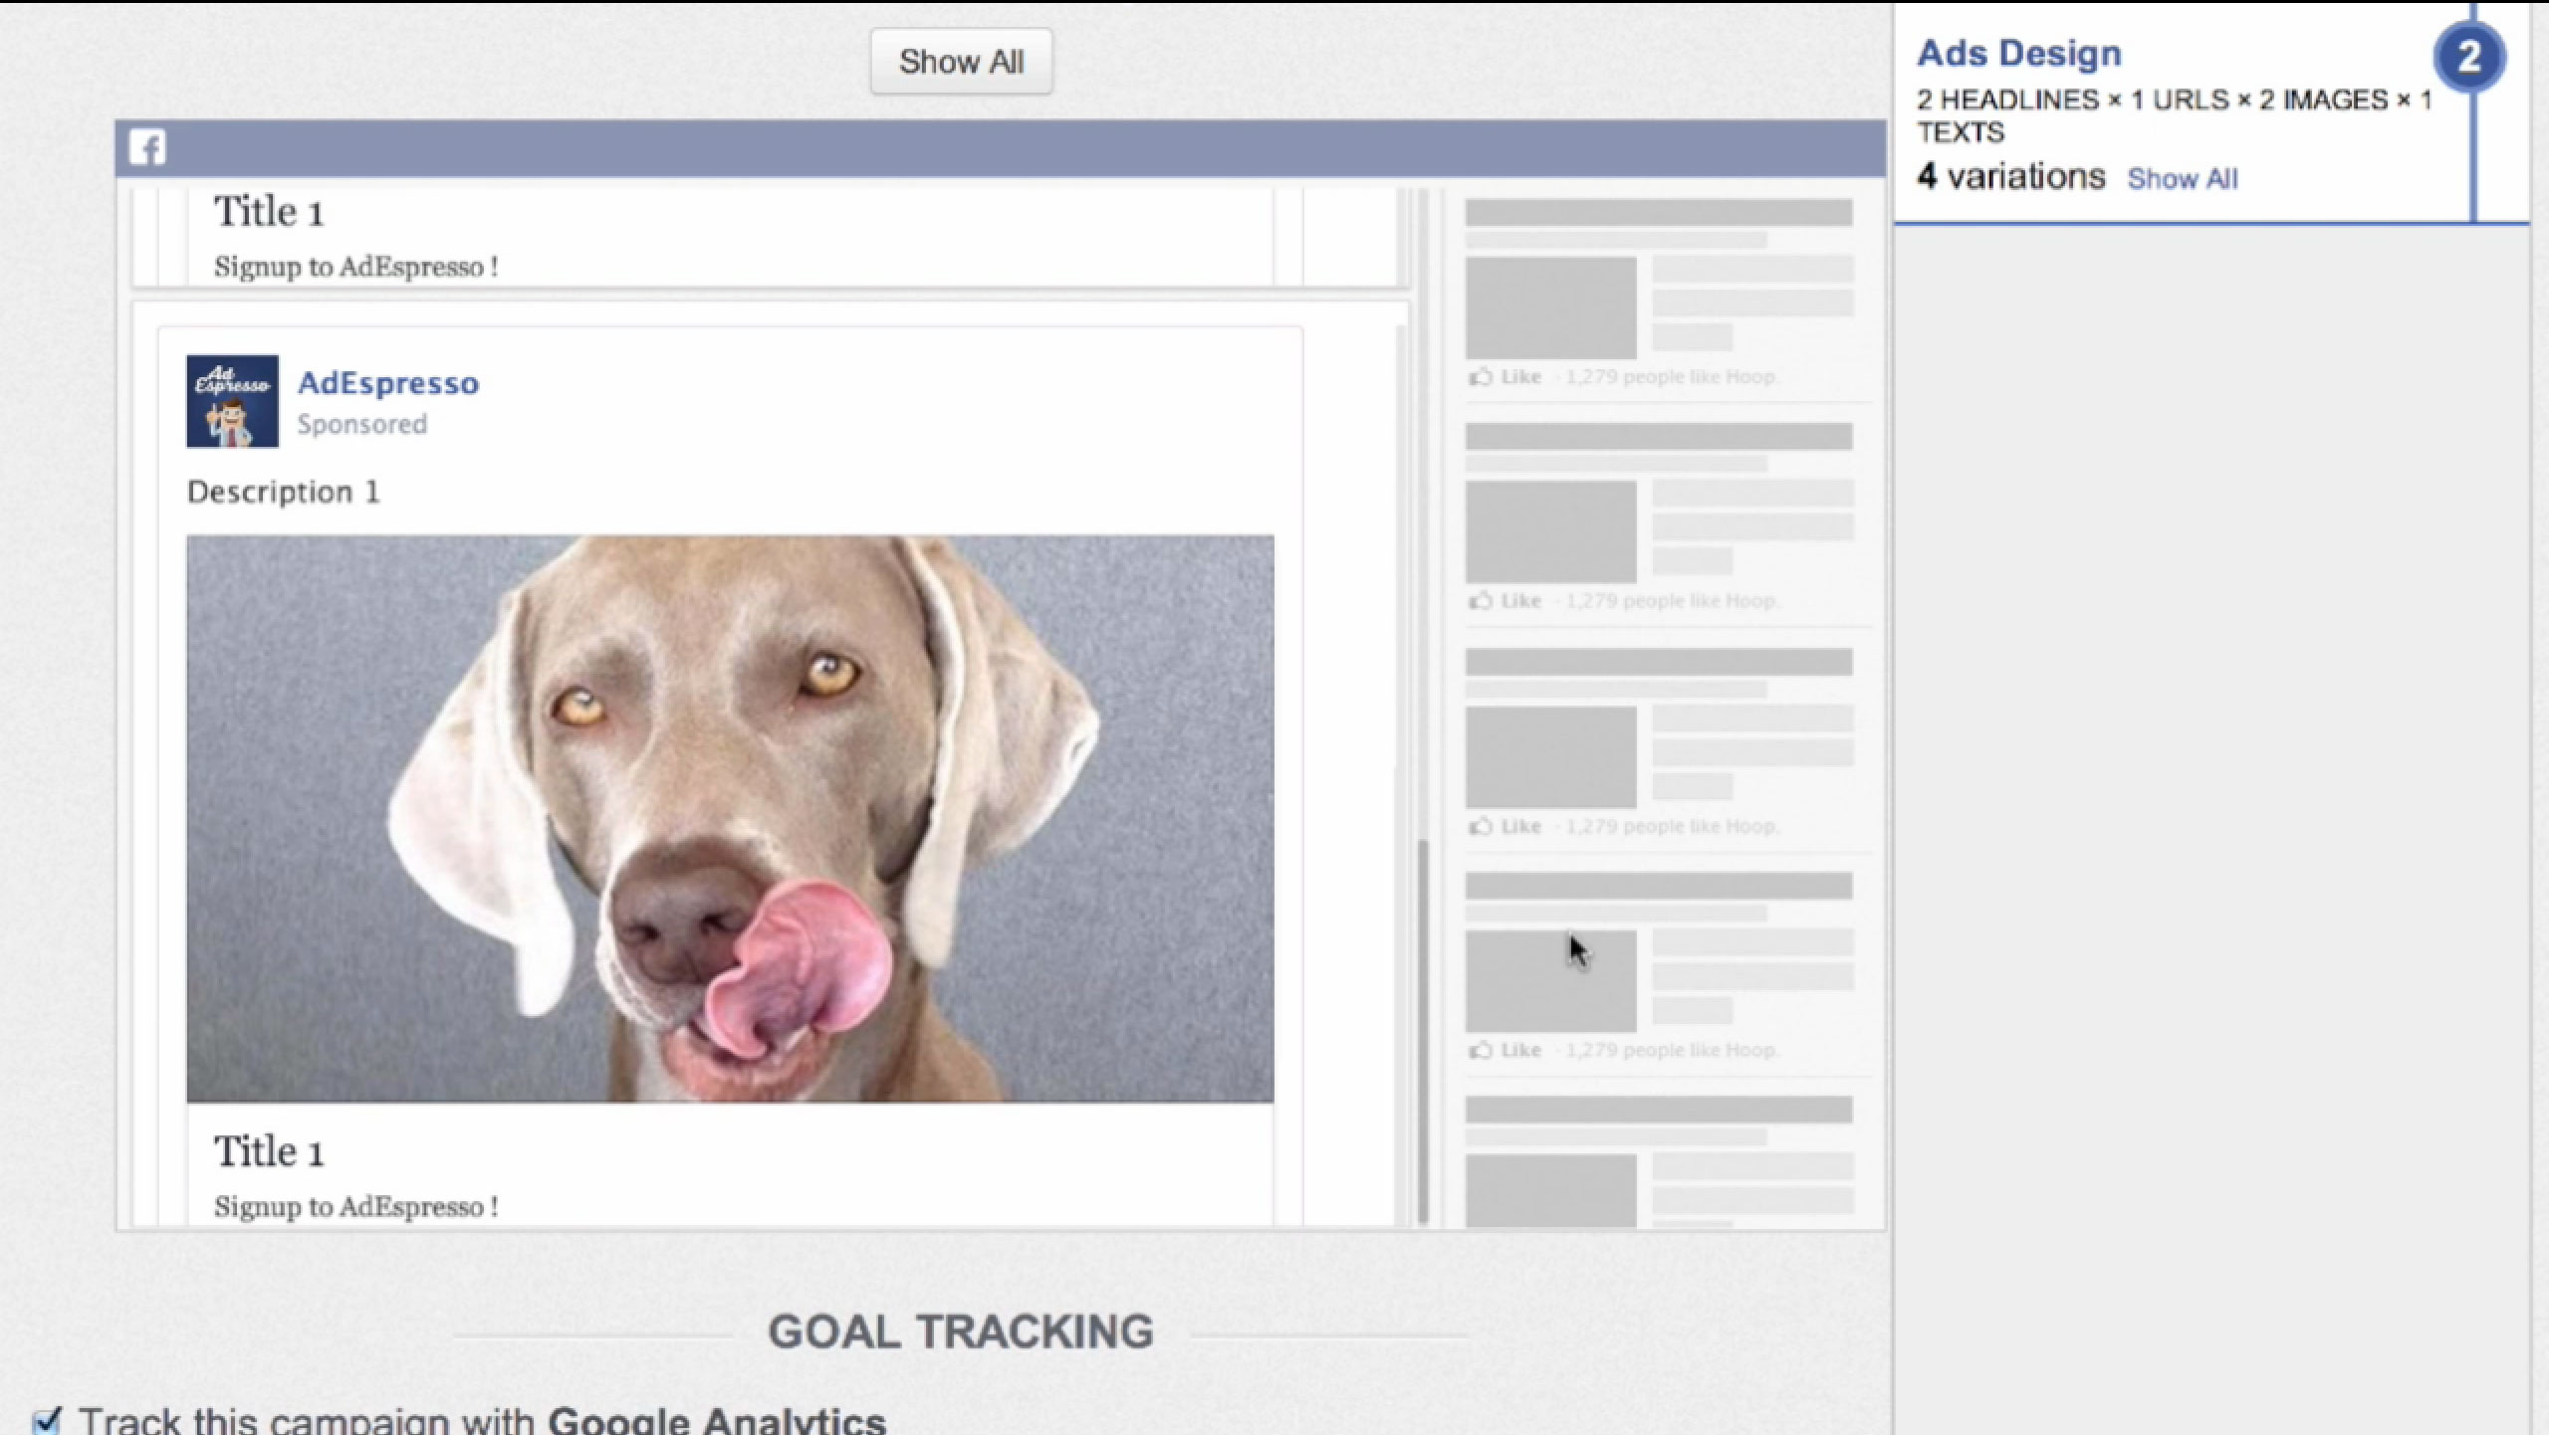
Task: Click the Facebook logo in preview header
Action: (x=146, y=148)
